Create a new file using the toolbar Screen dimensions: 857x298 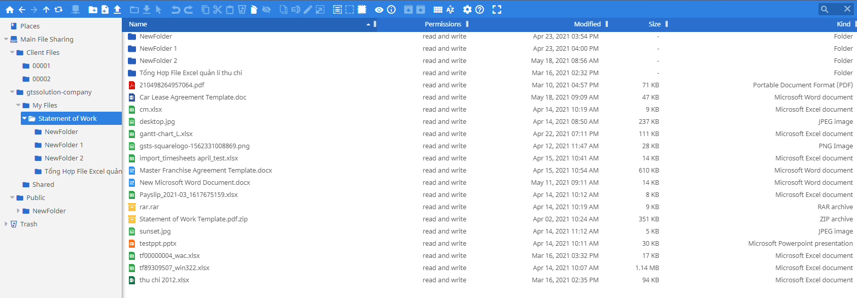(105, 9)
